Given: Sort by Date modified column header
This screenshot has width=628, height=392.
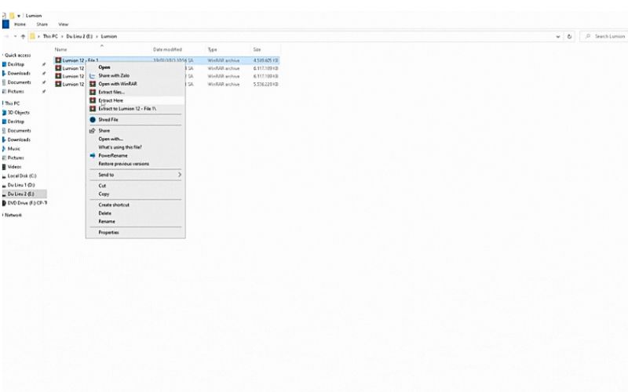Looking at the screenshot, I should (x=167, y=49).
